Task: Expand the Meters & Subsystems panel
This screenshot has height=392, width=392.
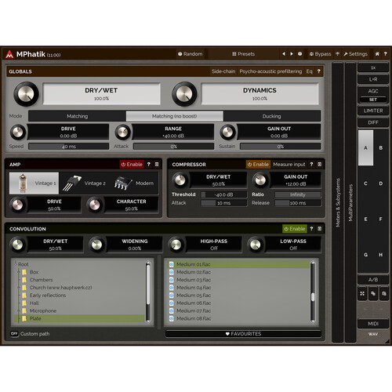Action: point(338,202)
